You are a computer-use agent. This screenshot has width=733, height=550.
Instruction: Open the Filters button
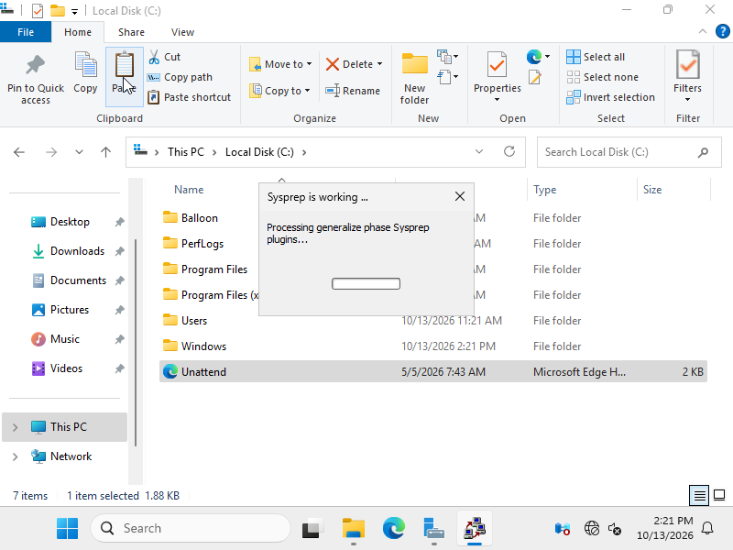(688, 76)
